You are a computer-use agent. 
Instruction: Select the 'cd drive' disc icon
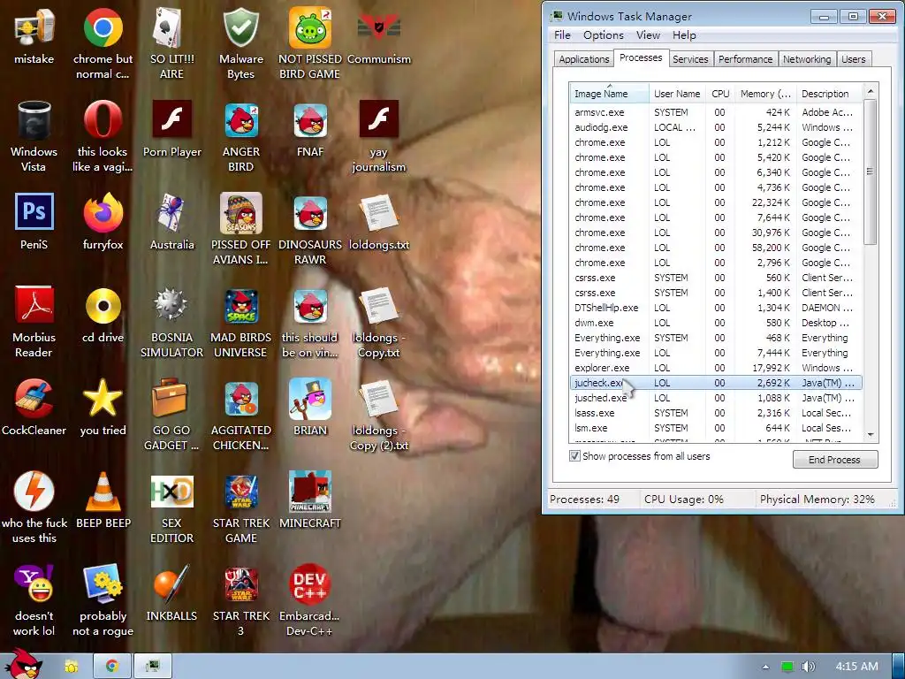click(103, 315)
